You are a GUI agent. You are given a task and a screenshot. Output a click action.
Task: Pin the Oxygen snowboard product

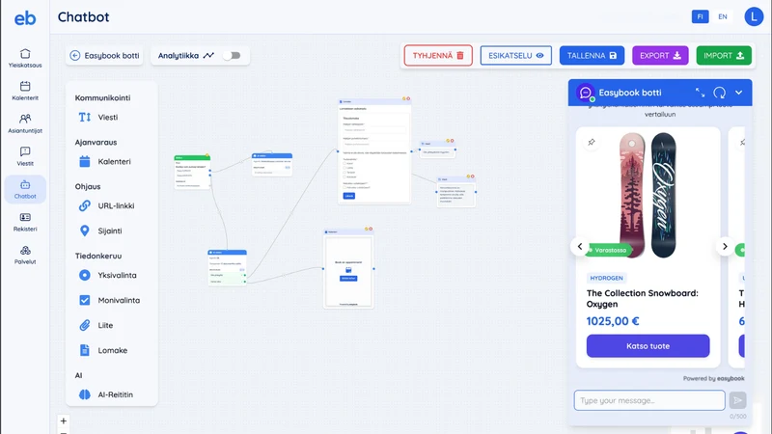tap(592, 142)
